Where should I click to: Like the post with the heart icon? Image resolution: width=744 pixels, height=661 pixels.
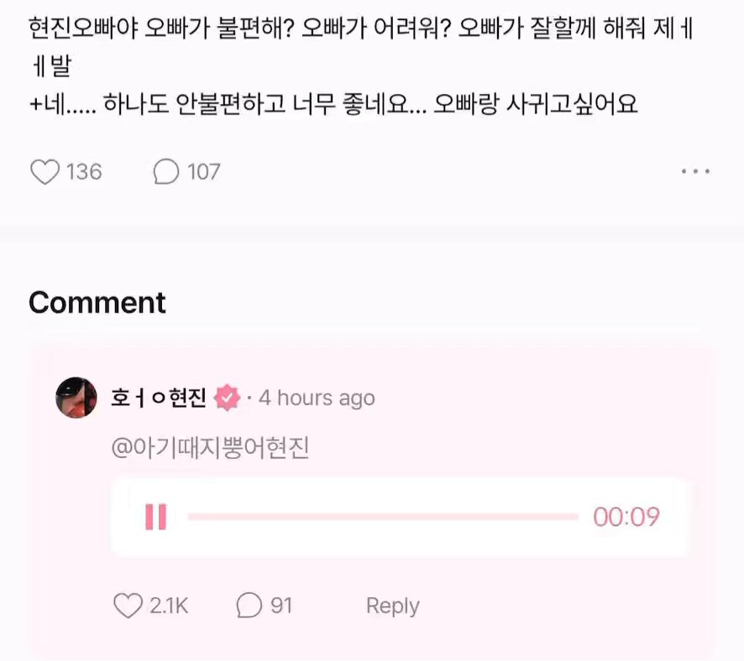tap(45, 171)
